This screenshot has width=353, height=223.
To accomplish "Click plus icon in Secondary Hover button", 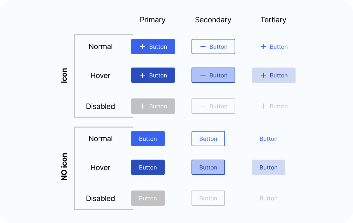I will point(203,75).
